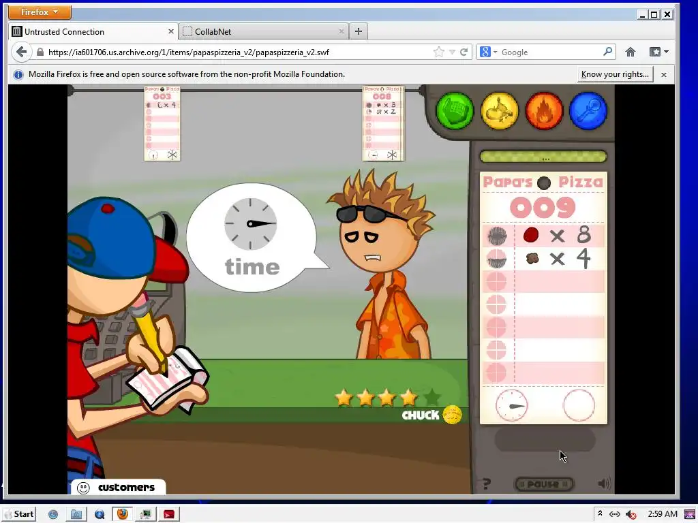Click the monitor application taskbar icon
This screenshot has width=698, height=523.
click(x=146, y=515)
